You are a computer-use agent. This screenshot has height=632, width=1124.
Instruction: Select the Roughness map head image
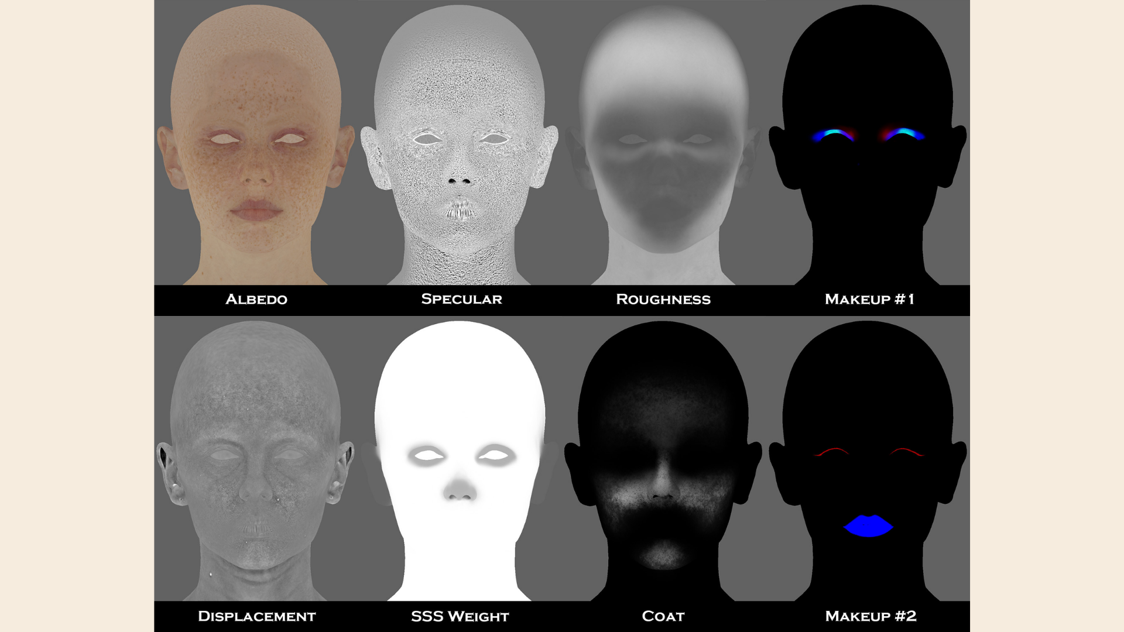[x=663, y=145]
